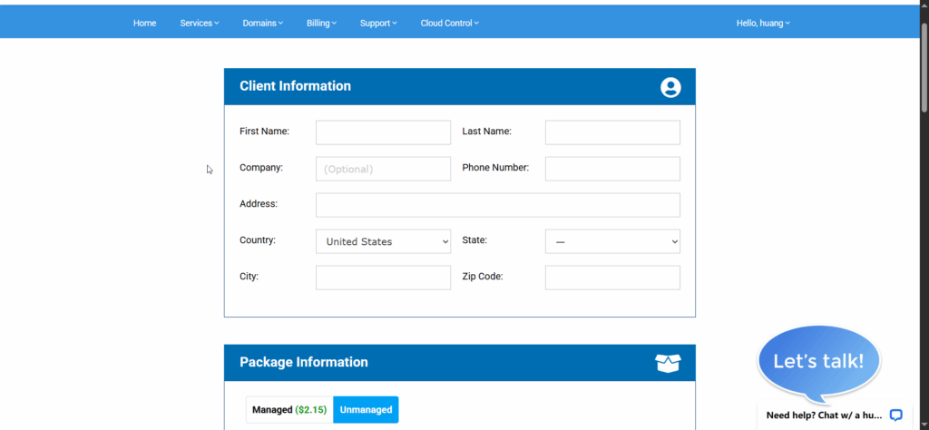Select the Managed ($2.15) option
The height and width of the screenshot is (430, 929).
pyautogui.click(x=289, y=410)
